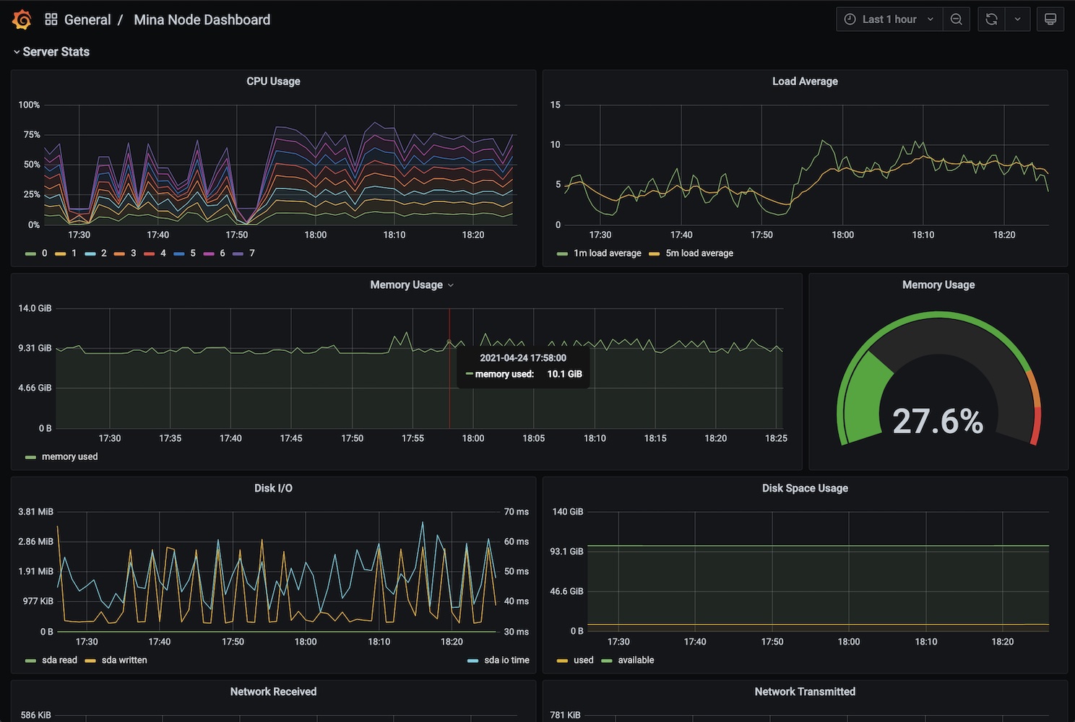Viewport: 1075px width, 722px height.
Task: Toggle the sda io time series
Action: click(x=506, y=661)
